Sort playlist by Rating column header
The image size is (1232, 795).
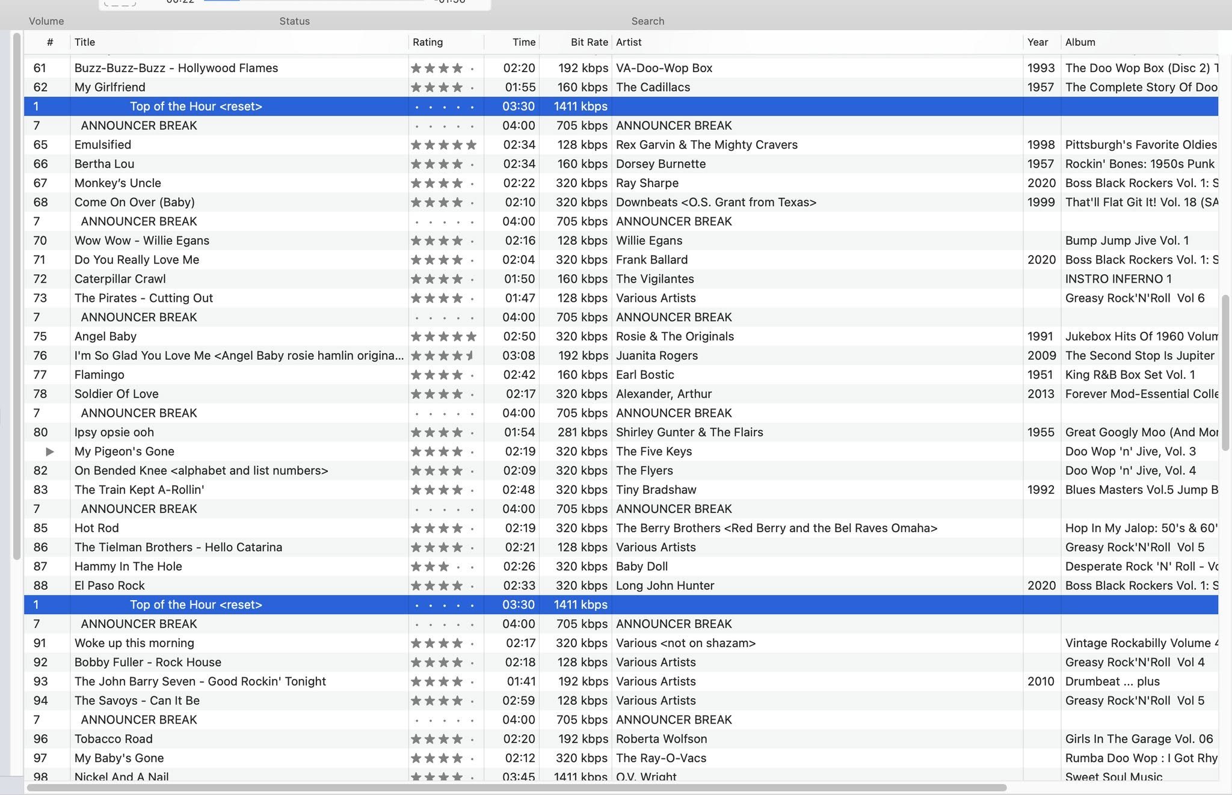446,42
